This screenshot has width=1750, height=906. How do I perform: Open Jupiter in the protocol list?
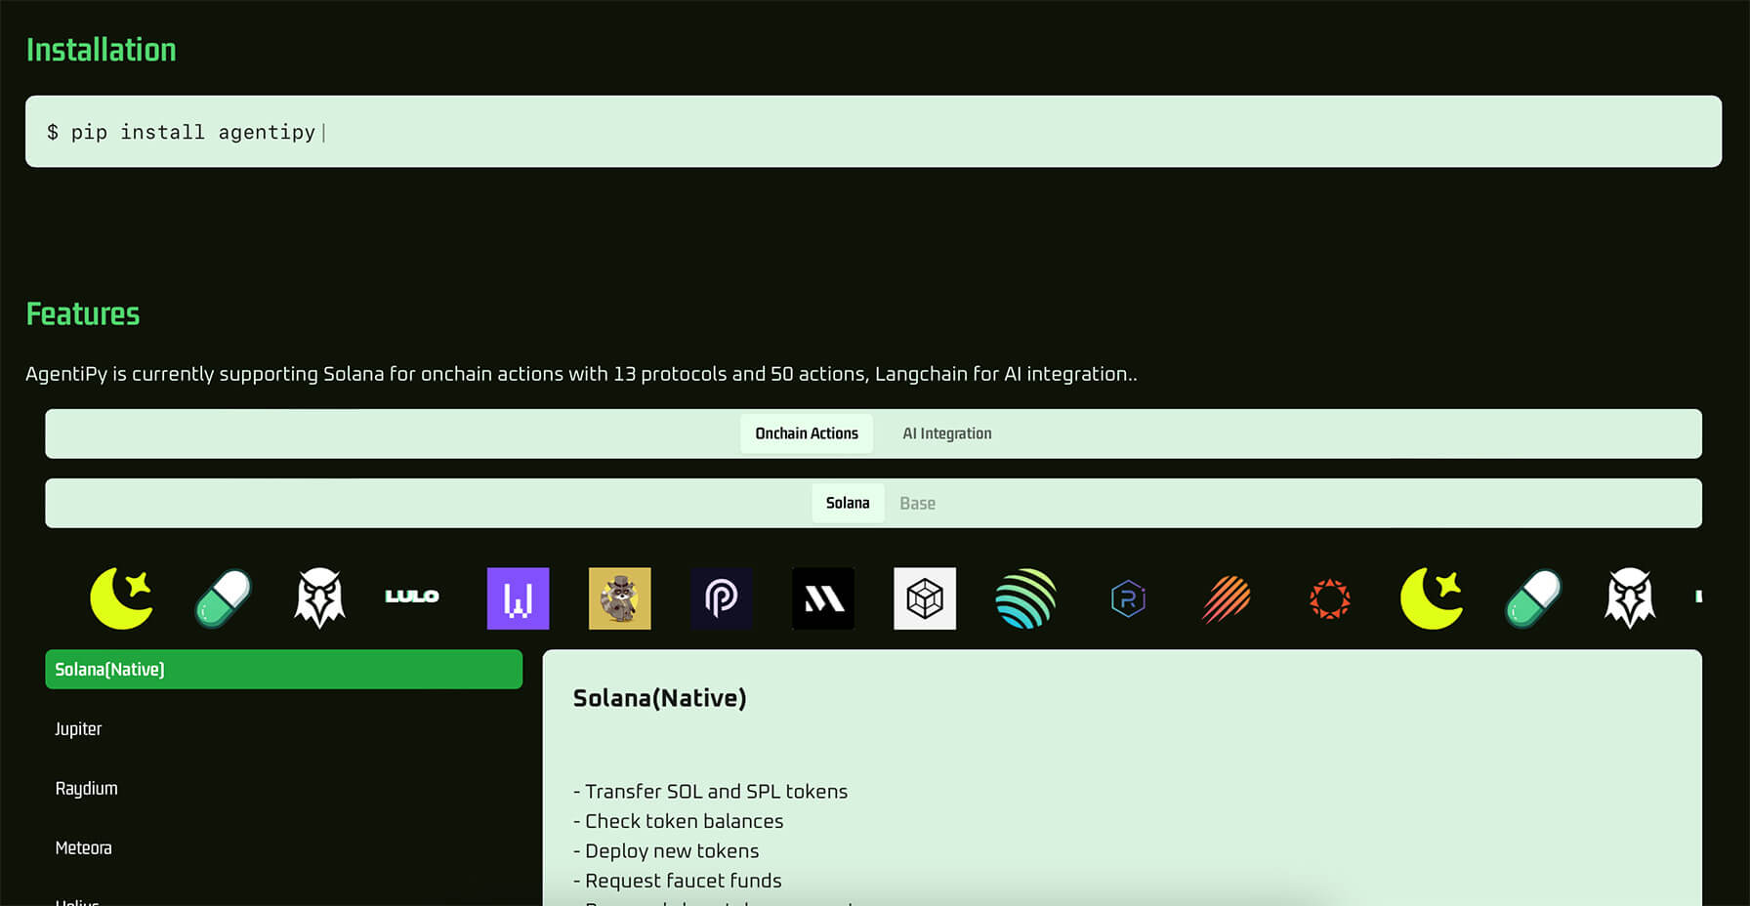78,729
